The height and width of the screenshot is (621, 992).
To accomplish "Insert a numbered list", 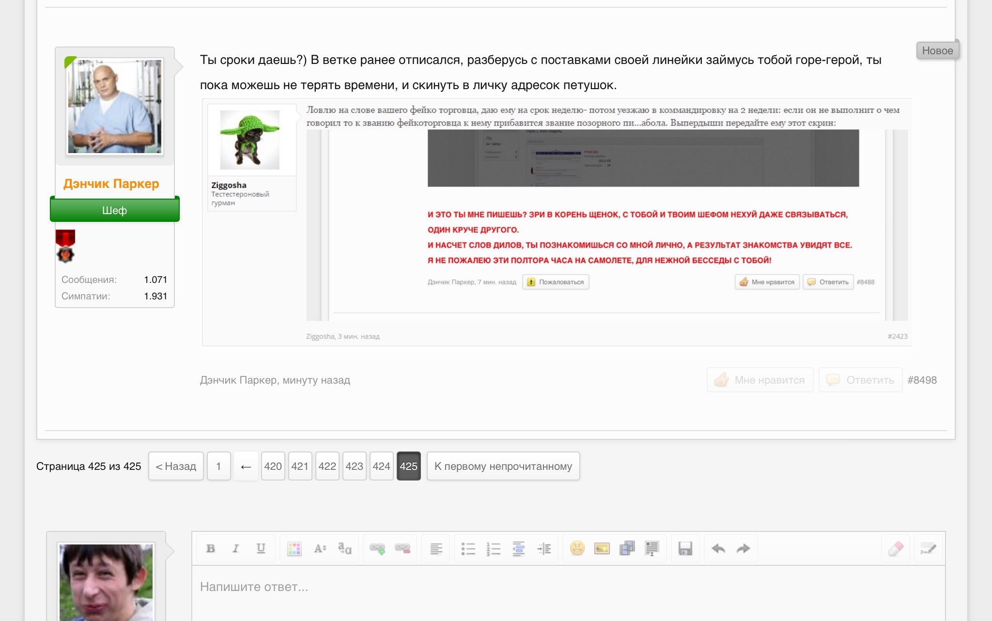I will [494, 548].
